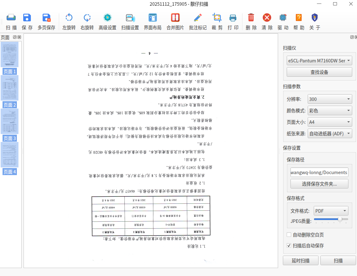Start a 延时扫描 delayed scan

(301, 260)
